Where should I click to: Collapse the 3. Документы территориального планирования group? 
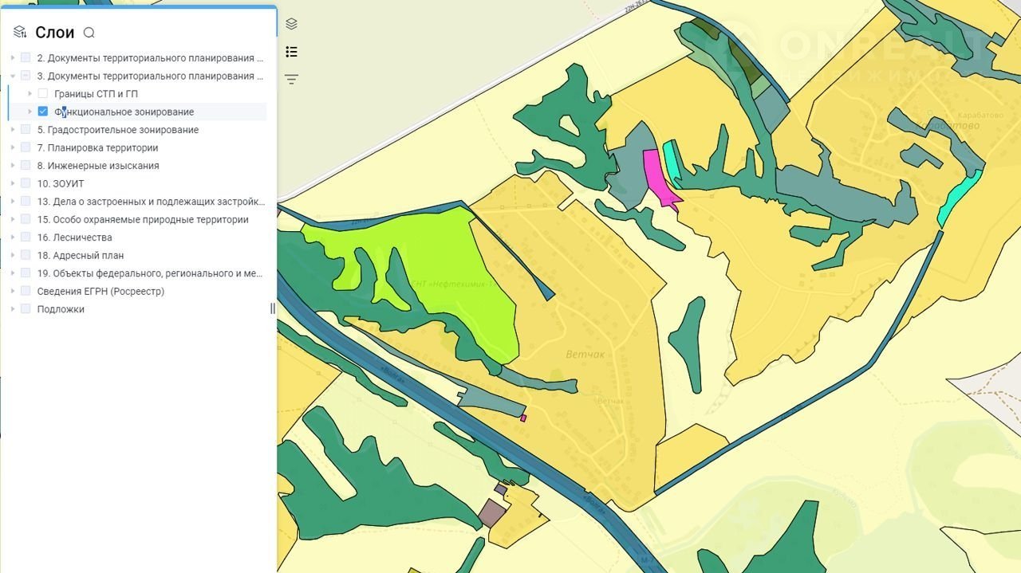pos(13,77)
